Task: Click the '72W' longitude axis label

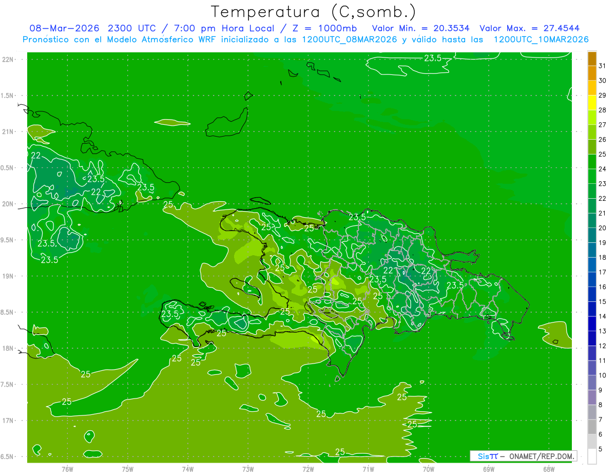Action: pos(308,469)
